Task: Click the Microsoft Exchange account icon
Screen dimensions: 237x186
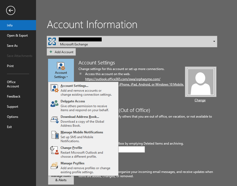Action: [52, 41]
